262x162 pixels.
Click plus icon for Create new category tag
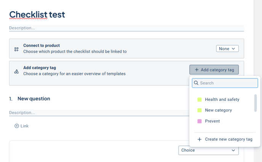tap(199, 139)
